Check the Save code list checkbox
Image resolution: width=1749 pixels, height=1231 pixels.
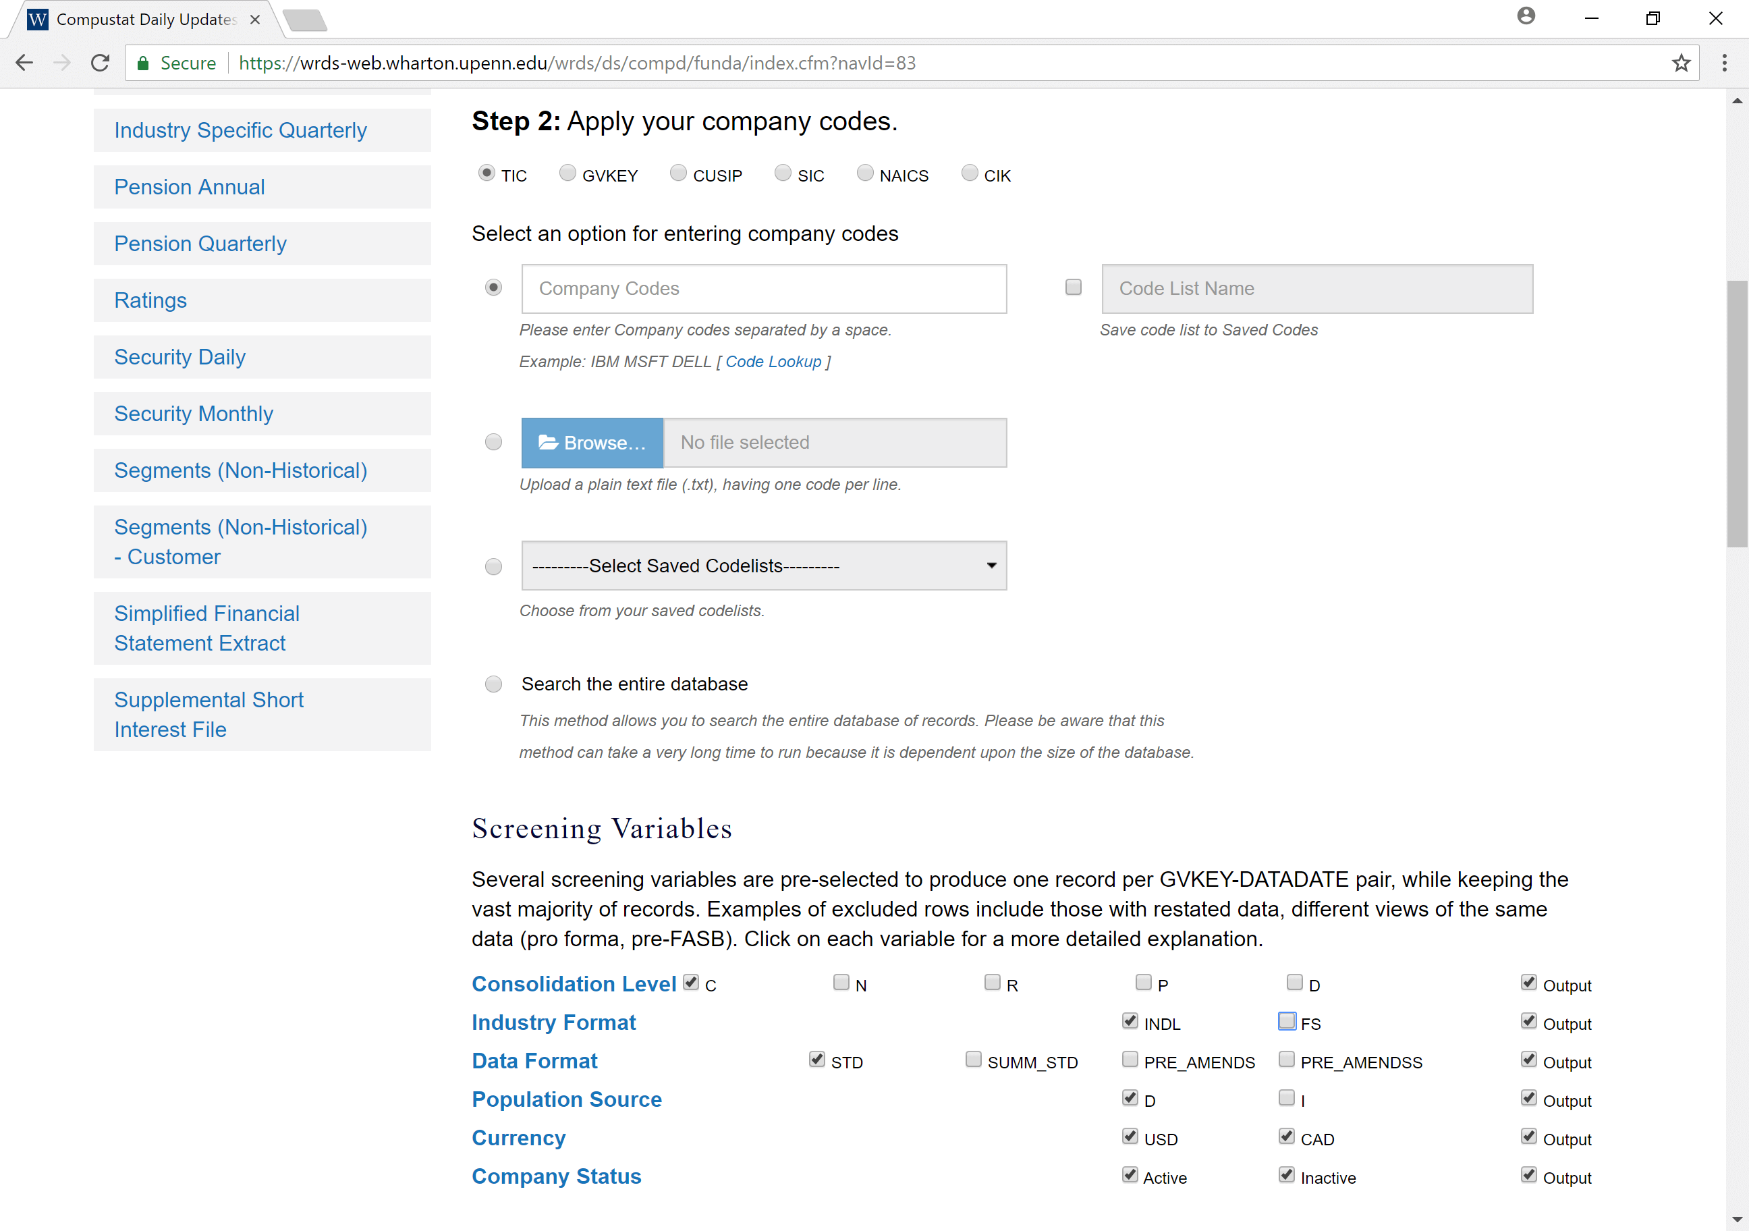tap(1073, 288)
